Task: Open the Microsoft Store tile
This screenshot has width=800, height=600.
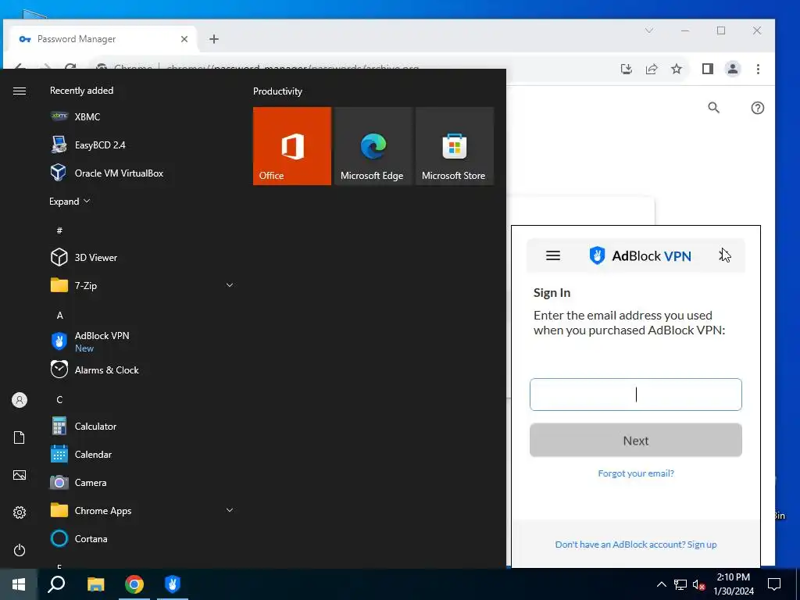Action: pos(455,146)
